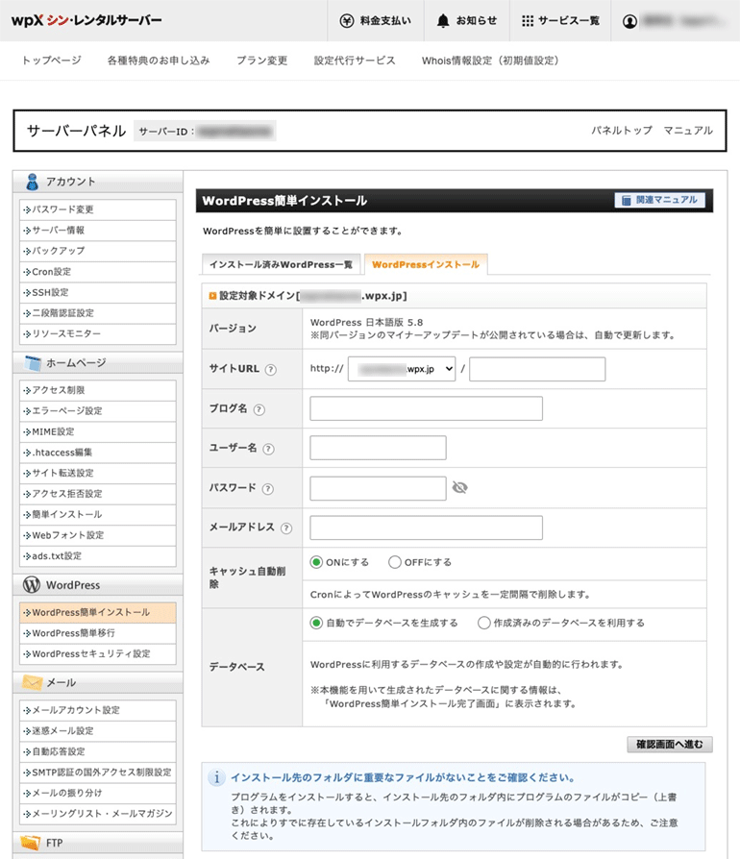
Task: Open 関連マニュアル button
Action: coord(659,200)
